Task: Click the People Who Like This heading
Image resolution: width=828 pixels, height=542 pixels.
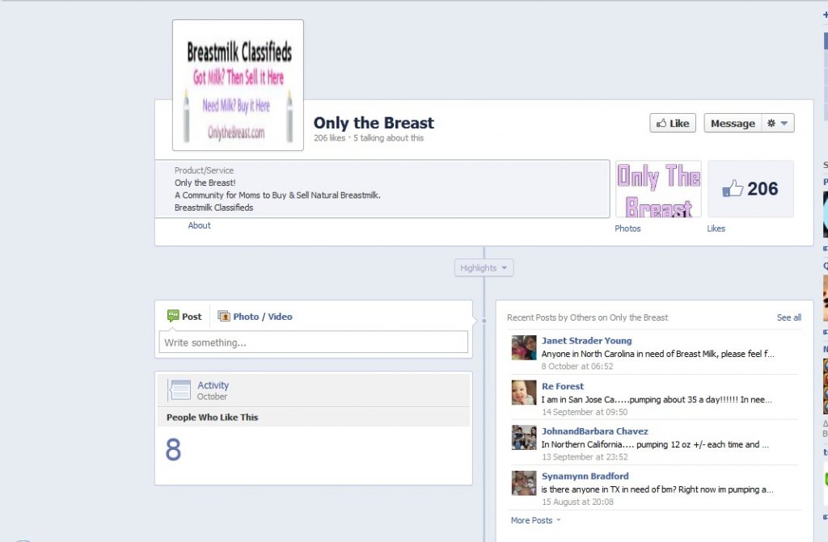Action: (x=213, y=418)
